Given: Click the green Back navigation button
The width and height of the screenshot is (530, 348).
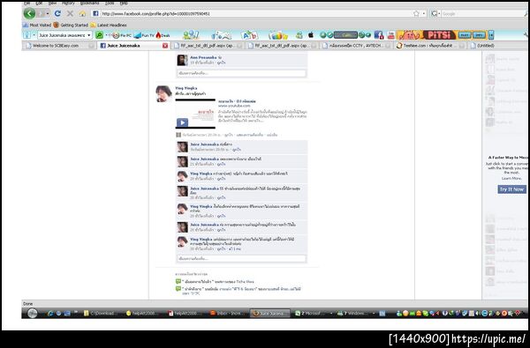Looking at the screenshot, I should point(29,13).
